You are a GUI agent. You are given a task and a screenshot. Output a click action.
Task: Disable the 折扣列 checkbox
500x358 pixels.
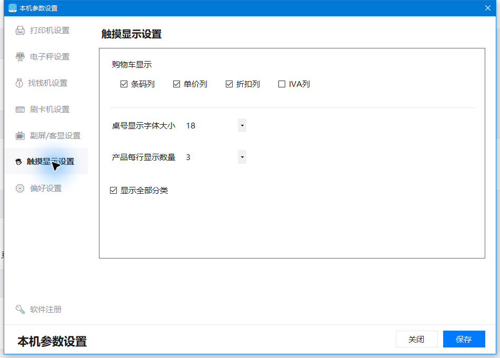click(x=229, y=84)
